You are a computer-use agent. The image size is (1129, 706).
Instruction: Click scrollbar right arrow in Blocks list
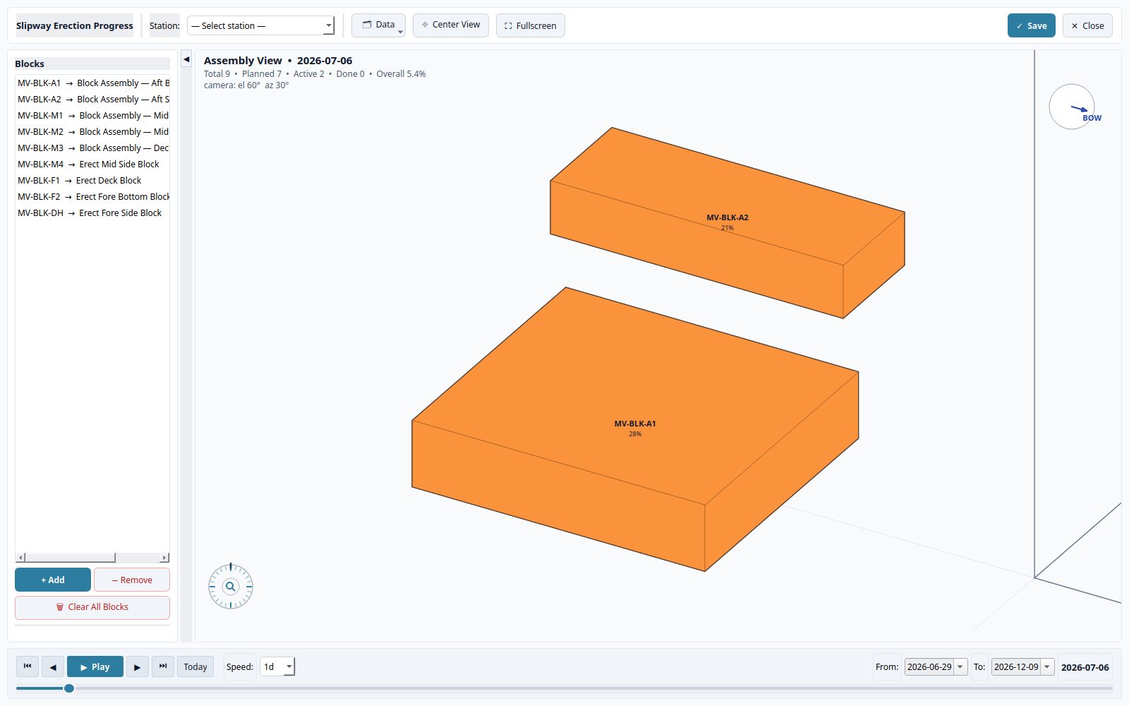click(164, 558)
